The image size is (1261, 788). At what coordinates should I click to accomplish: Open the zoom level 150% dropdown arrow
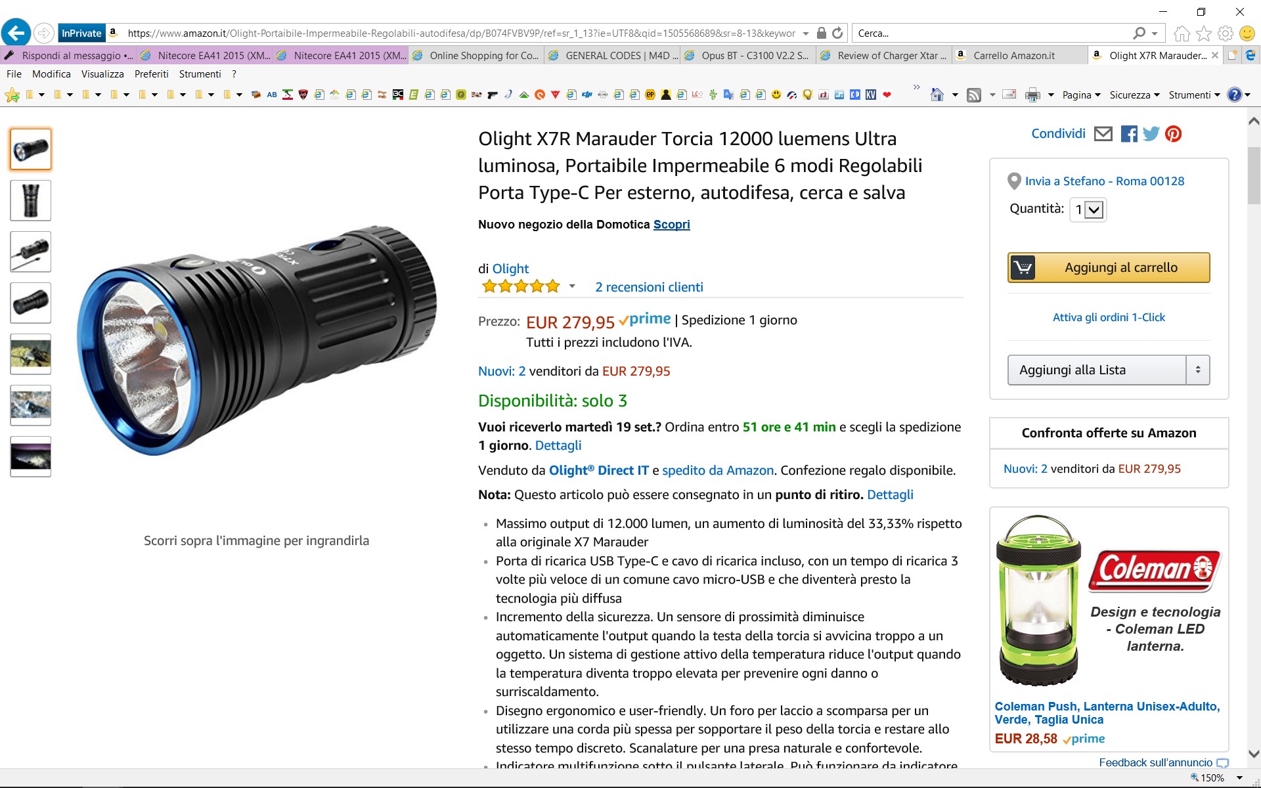point(1239,778)
